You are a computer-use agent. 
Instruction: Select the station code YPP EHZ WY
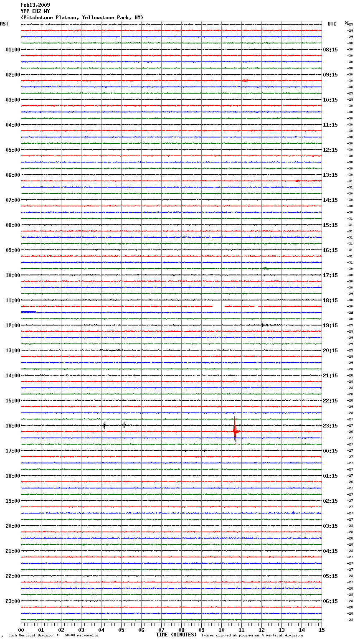click(35, 11)
